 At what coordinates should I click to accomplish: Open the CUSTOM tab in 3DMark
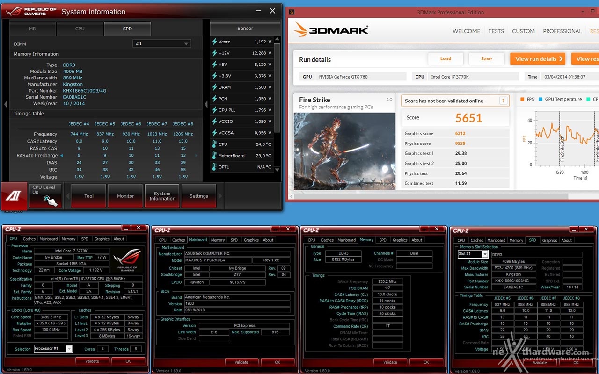523,31
